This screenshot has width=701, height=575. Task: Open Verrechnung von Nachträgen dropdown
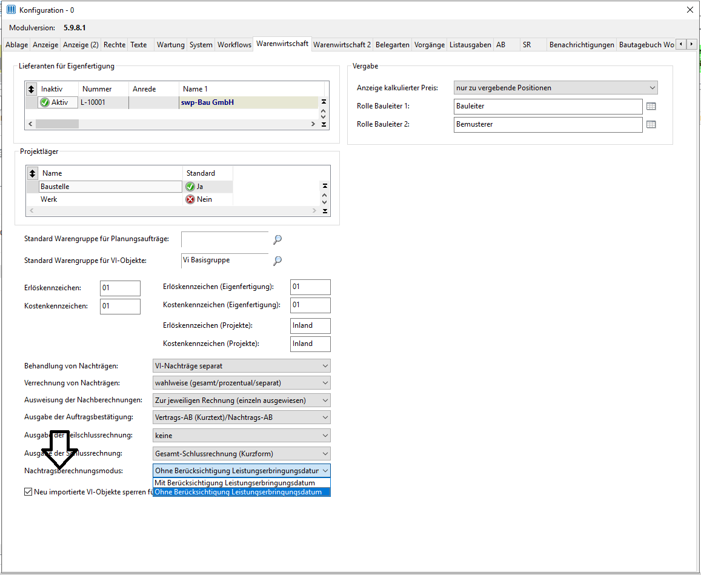point(241,383)
